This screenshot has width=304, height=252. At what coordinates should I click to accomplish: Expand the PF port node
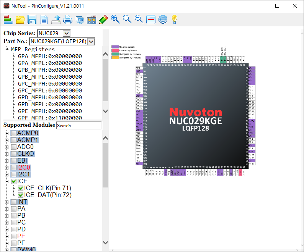click(x=7, y=243)
